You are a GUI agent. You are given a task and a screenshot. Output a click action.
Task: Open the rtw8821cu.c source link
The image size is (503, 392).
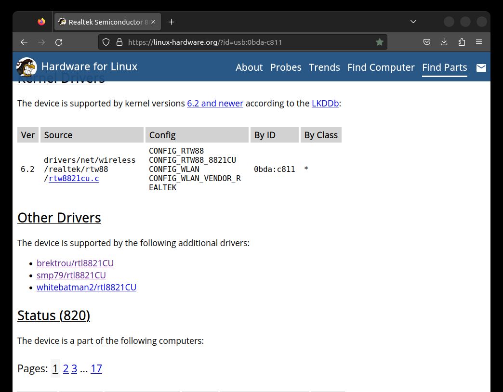(x=74, y=179)
